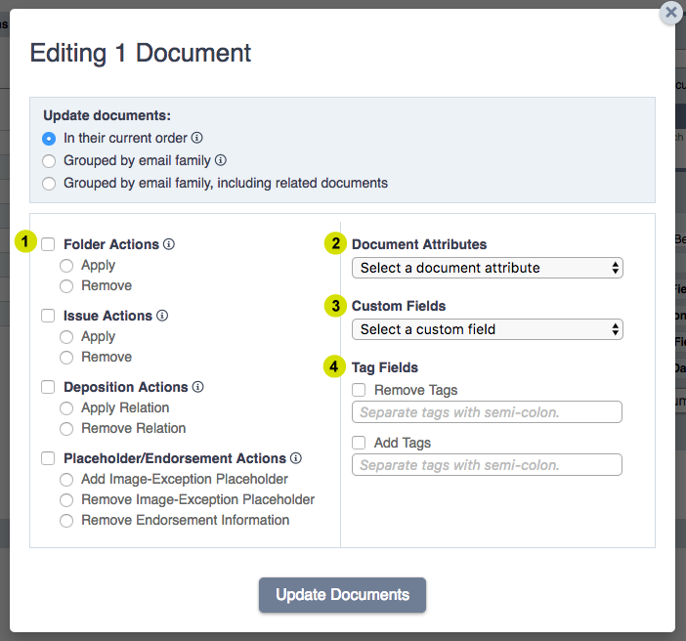
Task: Click the Remove Tags text input field
Action: click(x=487, y=412)
